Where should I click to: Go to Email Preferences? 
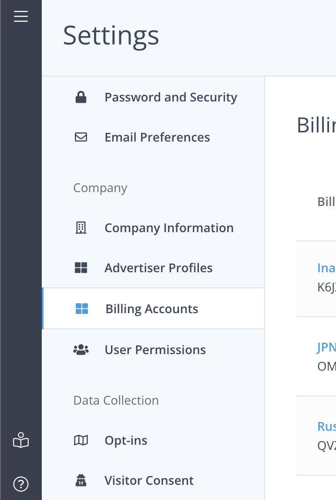pyautogui.click(x=153, y=137)
